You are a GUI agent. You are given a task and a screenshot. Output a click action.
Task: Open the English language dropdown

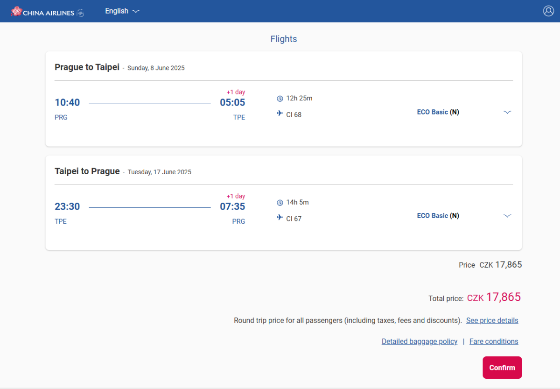click(x=122, y=11)
